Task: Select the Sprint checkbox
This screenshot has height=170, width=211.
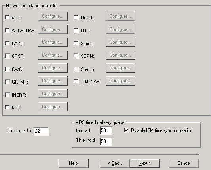Action: pos(76,43)
